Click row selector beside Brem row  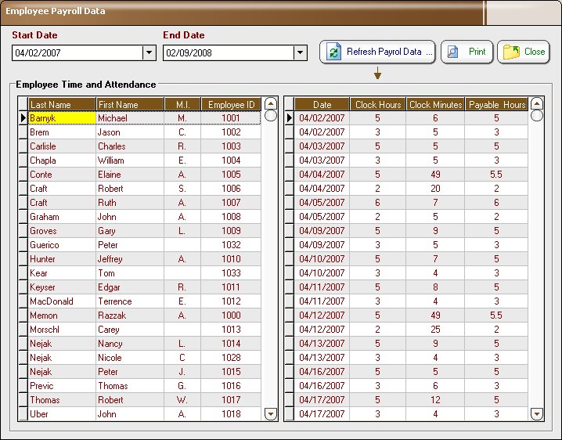pos(23,132)
